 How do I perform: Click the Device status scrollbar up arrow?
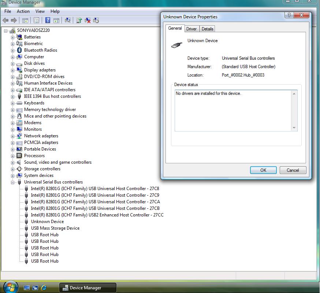click(x=294, y=94)
